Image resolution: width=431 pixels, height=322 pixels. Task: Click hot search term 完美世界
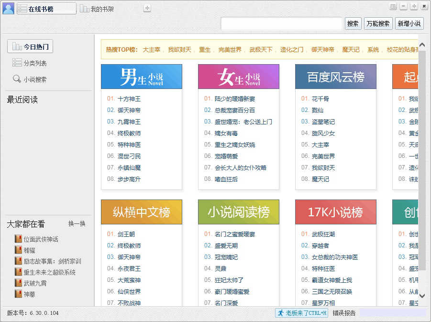tap(230, 50)
